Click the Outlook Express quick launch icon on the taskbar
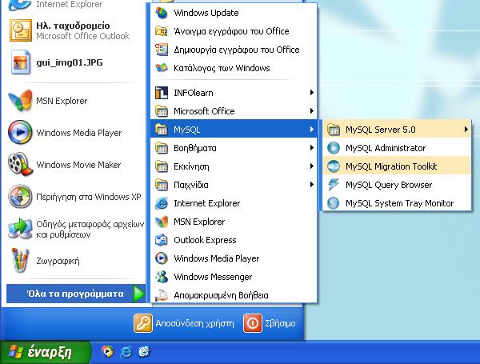 pyautogui.click(x=144, y=352)
